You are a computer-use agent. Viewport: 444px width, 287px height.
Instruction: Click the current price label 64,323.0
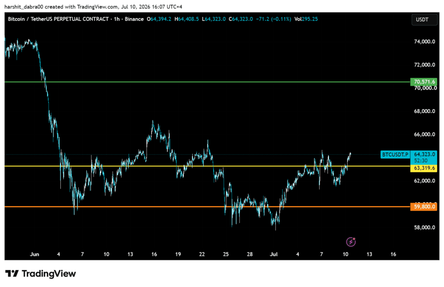point(424,155)
